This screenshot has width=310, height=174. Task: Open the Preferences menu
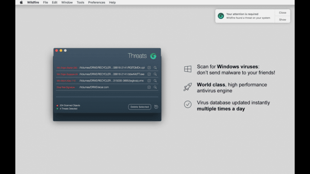(x=97, y=2)
